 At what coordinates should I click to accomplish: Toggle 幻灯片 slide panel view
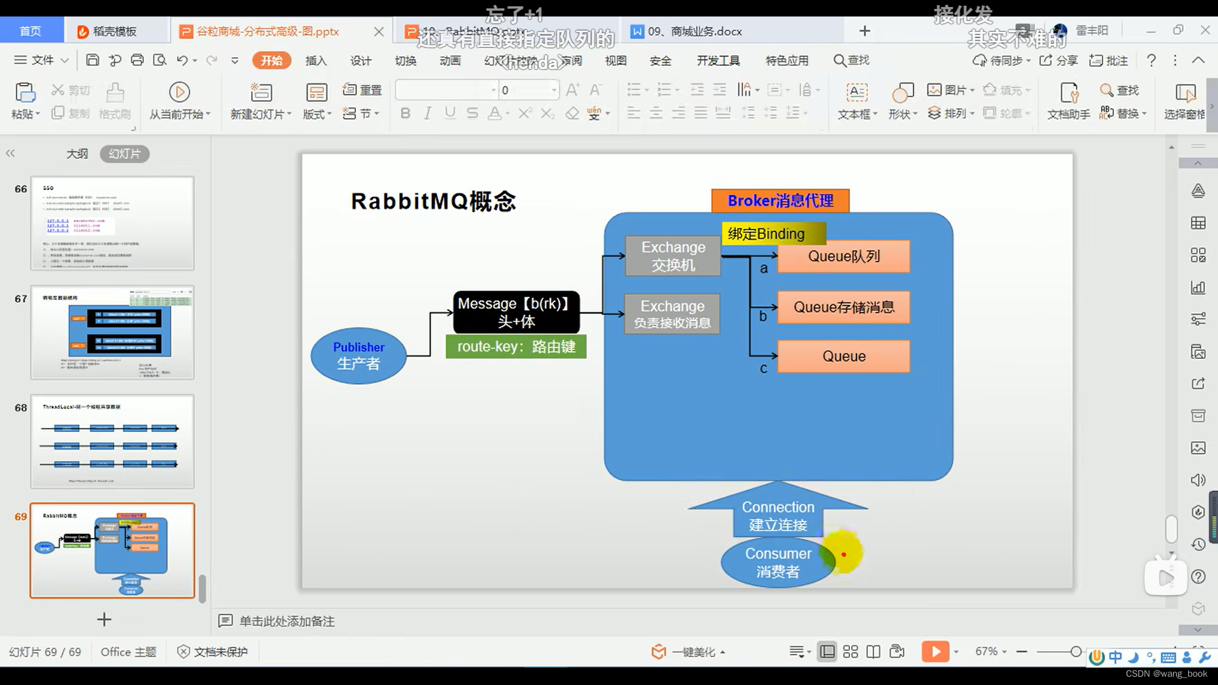click(x=122, y=153)
